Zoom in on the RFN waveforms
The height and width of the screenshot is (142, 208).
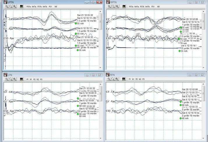point(117,79)
